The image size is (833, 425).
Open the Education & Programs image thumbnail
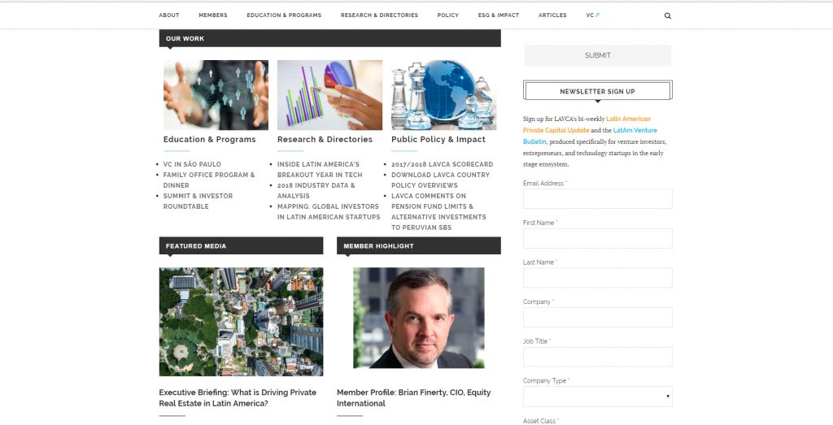pyautogui.click(x=216, y=95)
